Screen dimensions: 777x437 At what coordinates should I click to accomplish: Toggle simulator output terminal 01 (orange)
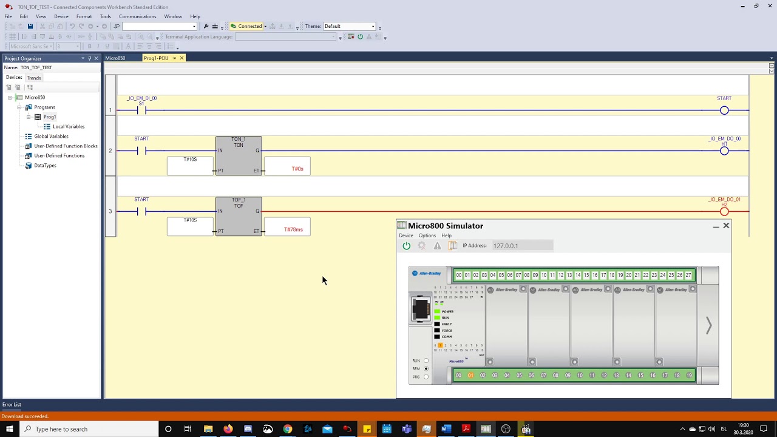click(x=470, y=375)
